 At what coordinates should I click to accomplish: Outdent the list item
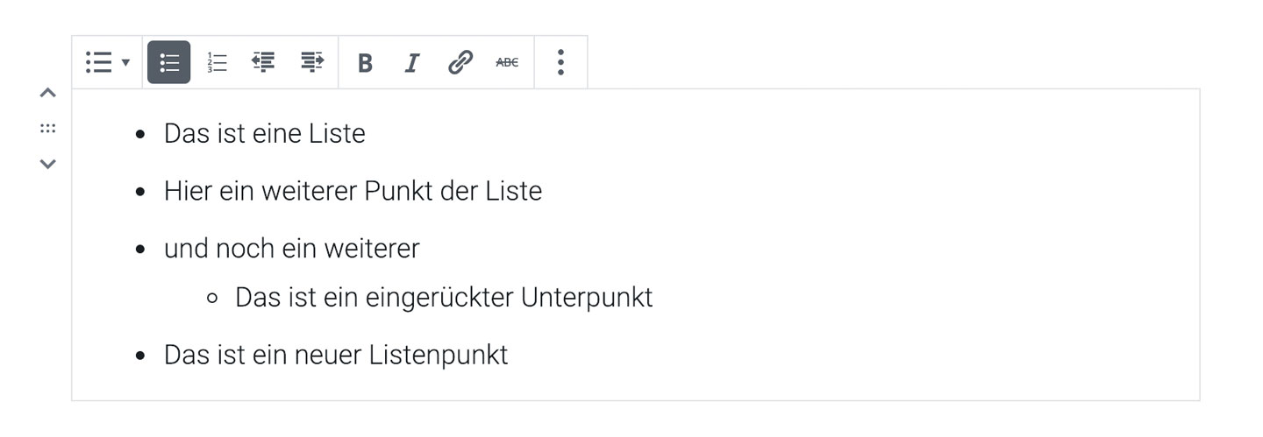[263, 62]
